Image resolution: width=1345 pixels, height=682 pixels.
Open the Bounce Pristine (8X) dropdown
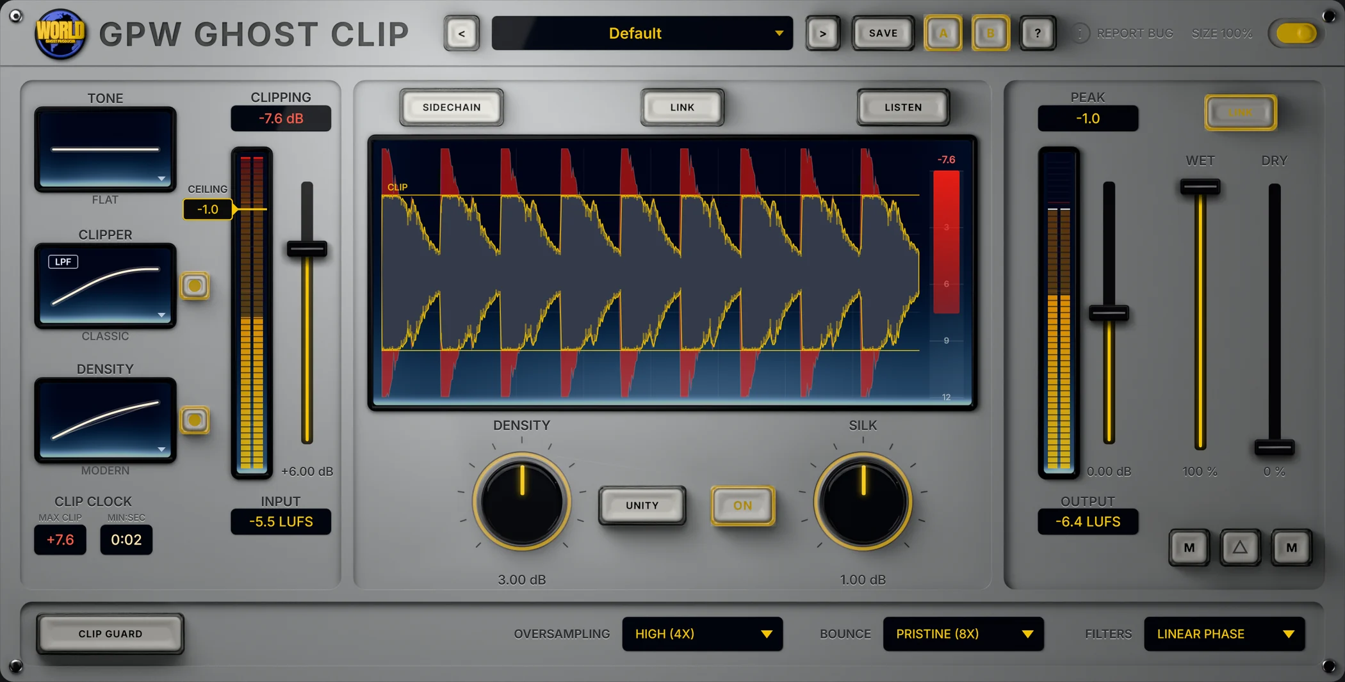coord(963,634)
